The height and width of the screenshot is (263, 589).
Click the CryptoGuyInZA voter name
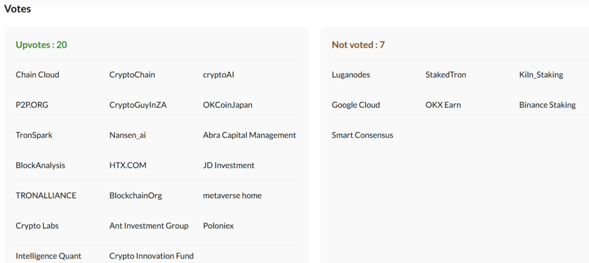click(x=138, y=105)
